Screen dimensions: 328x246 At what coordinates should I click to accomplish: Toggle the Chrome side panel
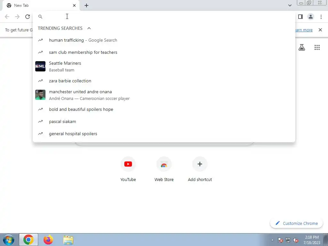tap(300, 17)
